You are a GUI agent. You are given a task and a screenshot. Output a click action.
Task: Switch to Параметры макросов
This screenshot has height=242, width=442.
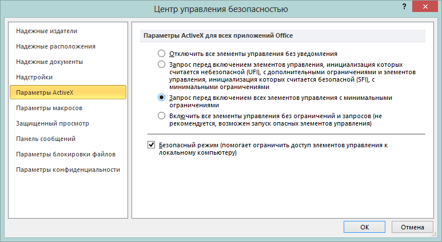[x=49, y=108]
